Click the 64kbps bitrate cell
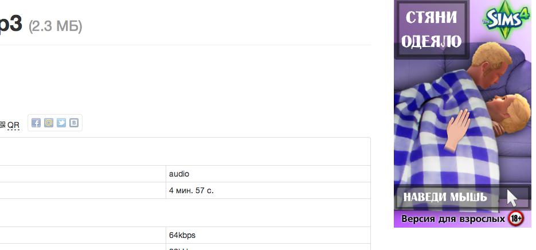Viewport: 536px width, 250px height. [182, 235]
